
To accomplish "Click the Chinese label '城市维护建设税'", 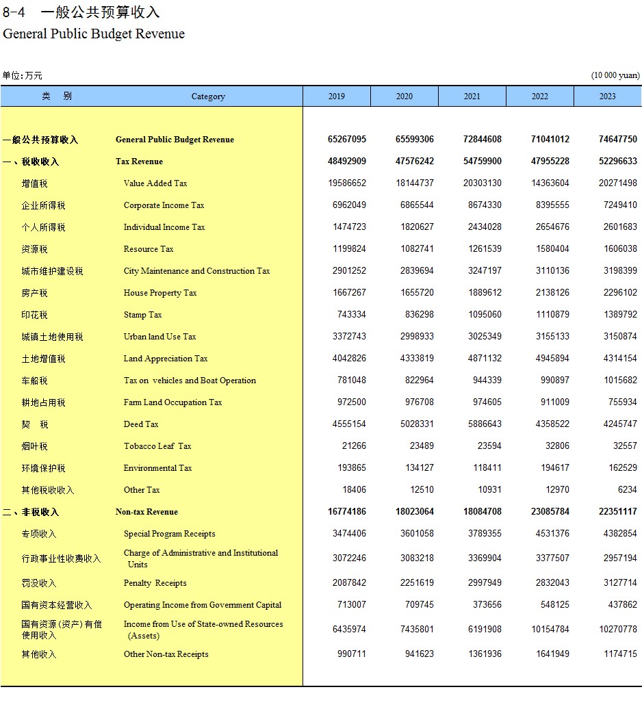I will (x=52, y=271).
